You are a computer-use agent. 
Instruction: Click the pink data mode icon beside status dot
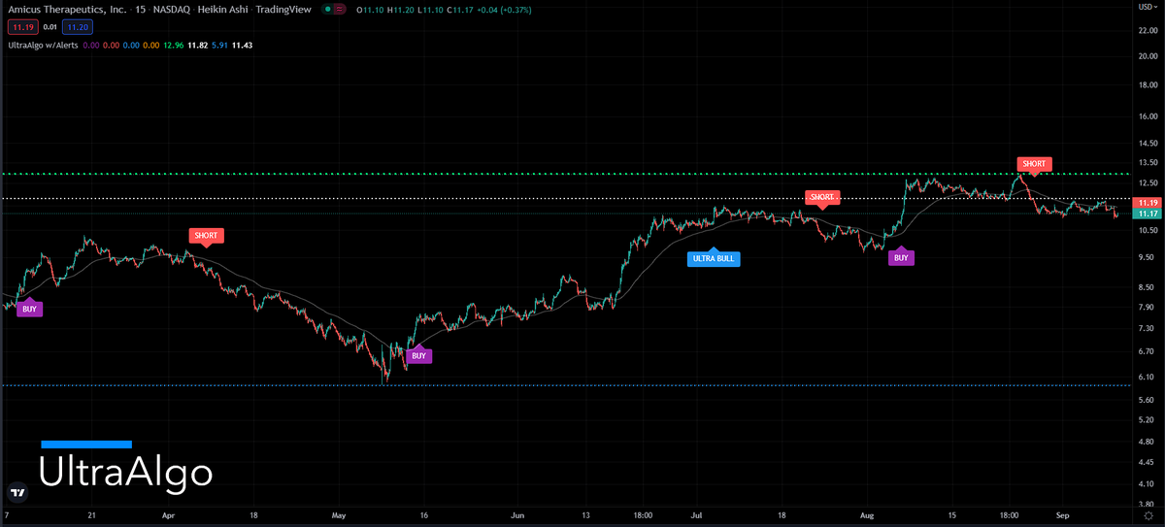coord(342,10)
